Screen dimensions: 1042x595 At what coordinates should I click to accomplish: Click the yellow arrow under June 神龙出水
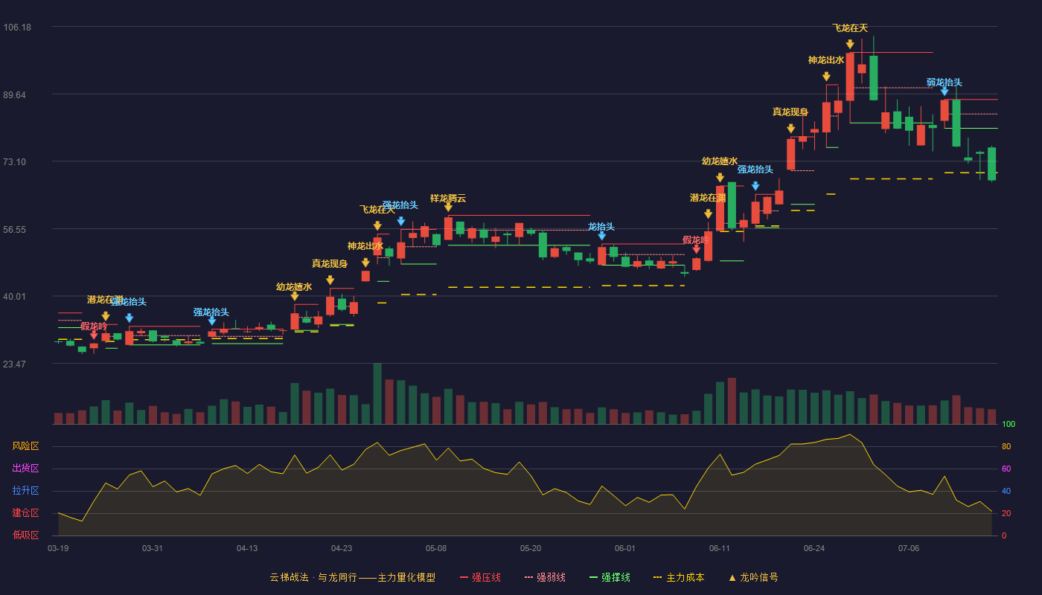coord(826,77)
